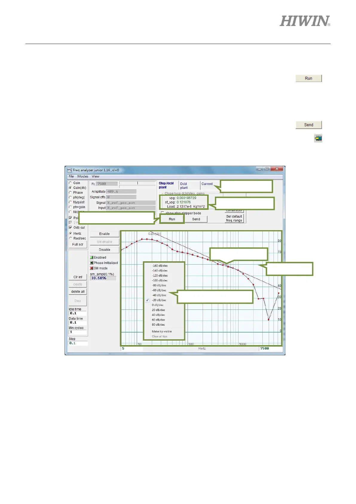This screenshot has height=504, width=356.
Task: Click the green Enabled status indicator
Action: tap(92, 257)
